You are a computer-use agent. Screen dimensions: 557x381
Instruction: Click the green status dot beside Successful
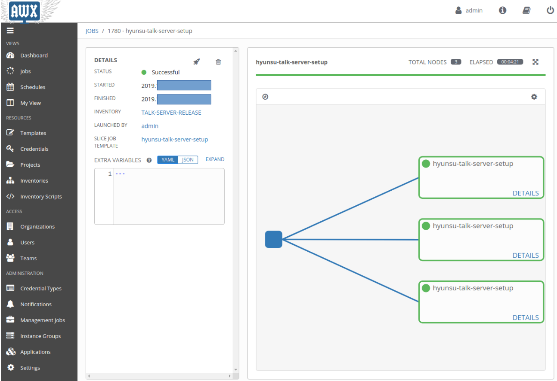click(x=144, y=72)
